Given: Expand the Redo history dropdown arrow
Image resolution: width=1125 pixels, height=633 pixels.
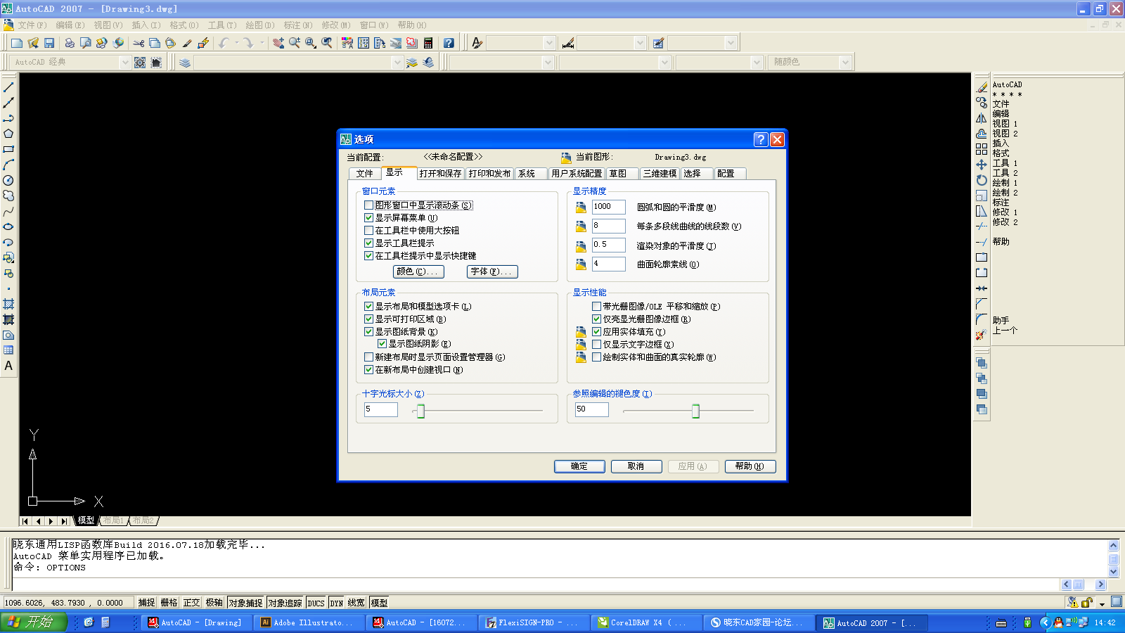Looking at the screenshot, I should [x=262, y=43].
